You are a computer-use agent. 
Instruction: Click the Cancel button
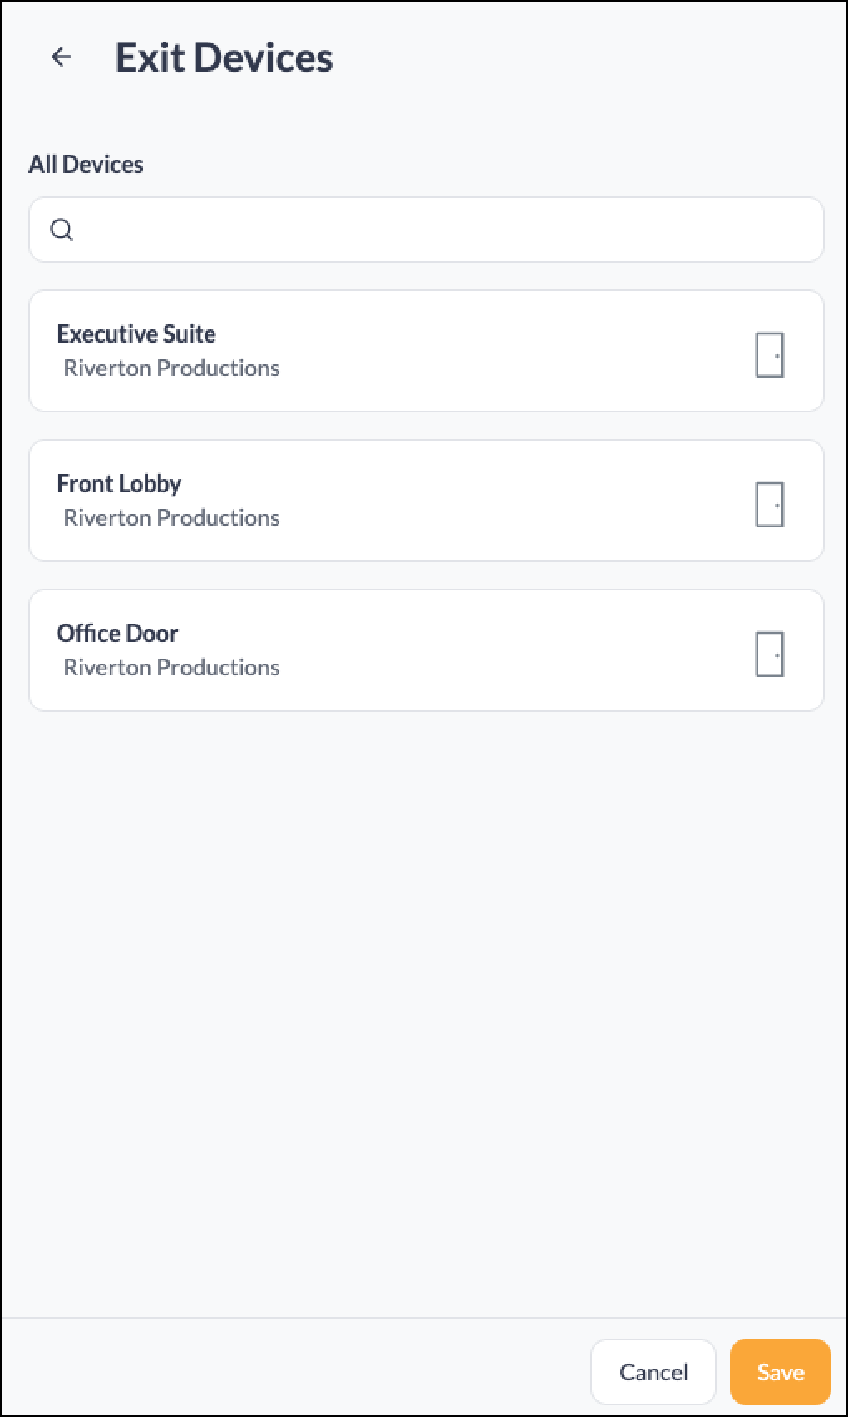click(x=653, y=1371)
